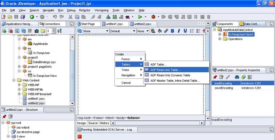Click the Cut scissors icon
Screen dimensions: 275x140
tap(71, 17)
